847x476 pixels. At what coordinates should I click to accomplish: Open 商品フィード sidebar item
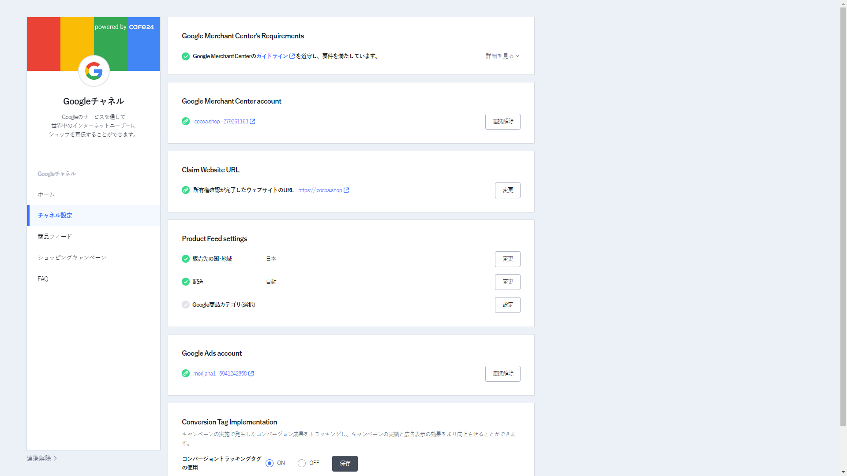coord(94,237)
